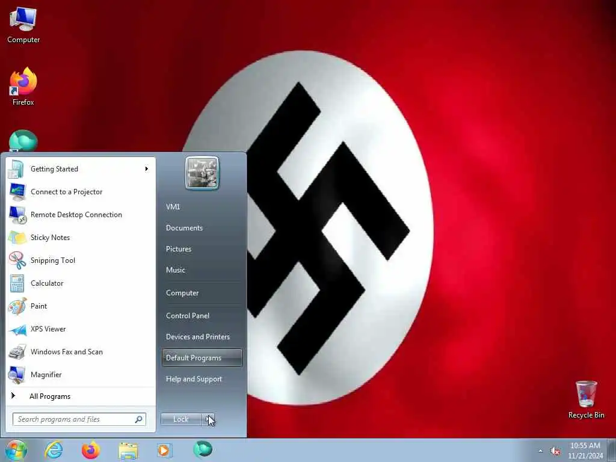Image resolution: width=616 pixels, height=462 pixels.
Task: Click the 'Remote Desktop Connection' label text
Action: pyautogui.click(x=76, y=215)
